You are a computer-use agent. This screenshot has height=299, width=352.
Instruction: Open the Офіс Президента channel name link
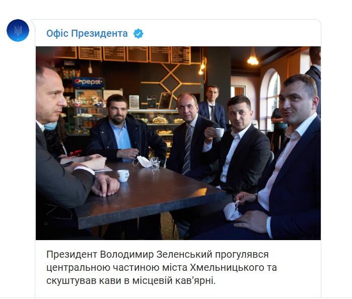coord(87,34)
